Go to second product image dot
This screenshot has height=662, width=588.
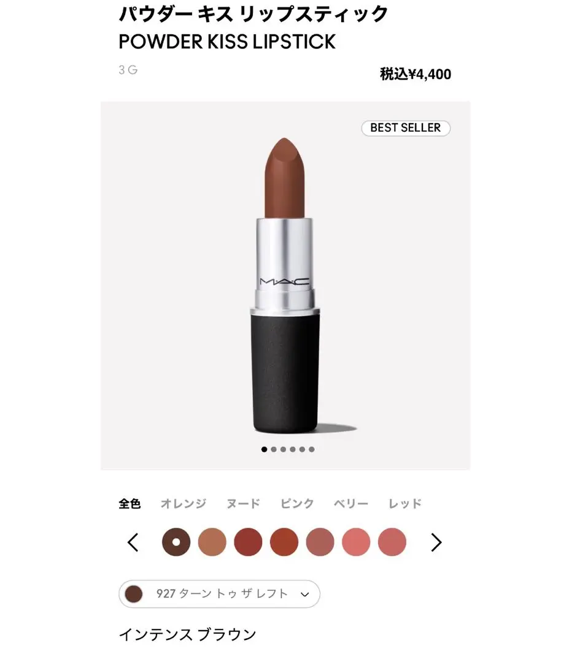(274, 449)
